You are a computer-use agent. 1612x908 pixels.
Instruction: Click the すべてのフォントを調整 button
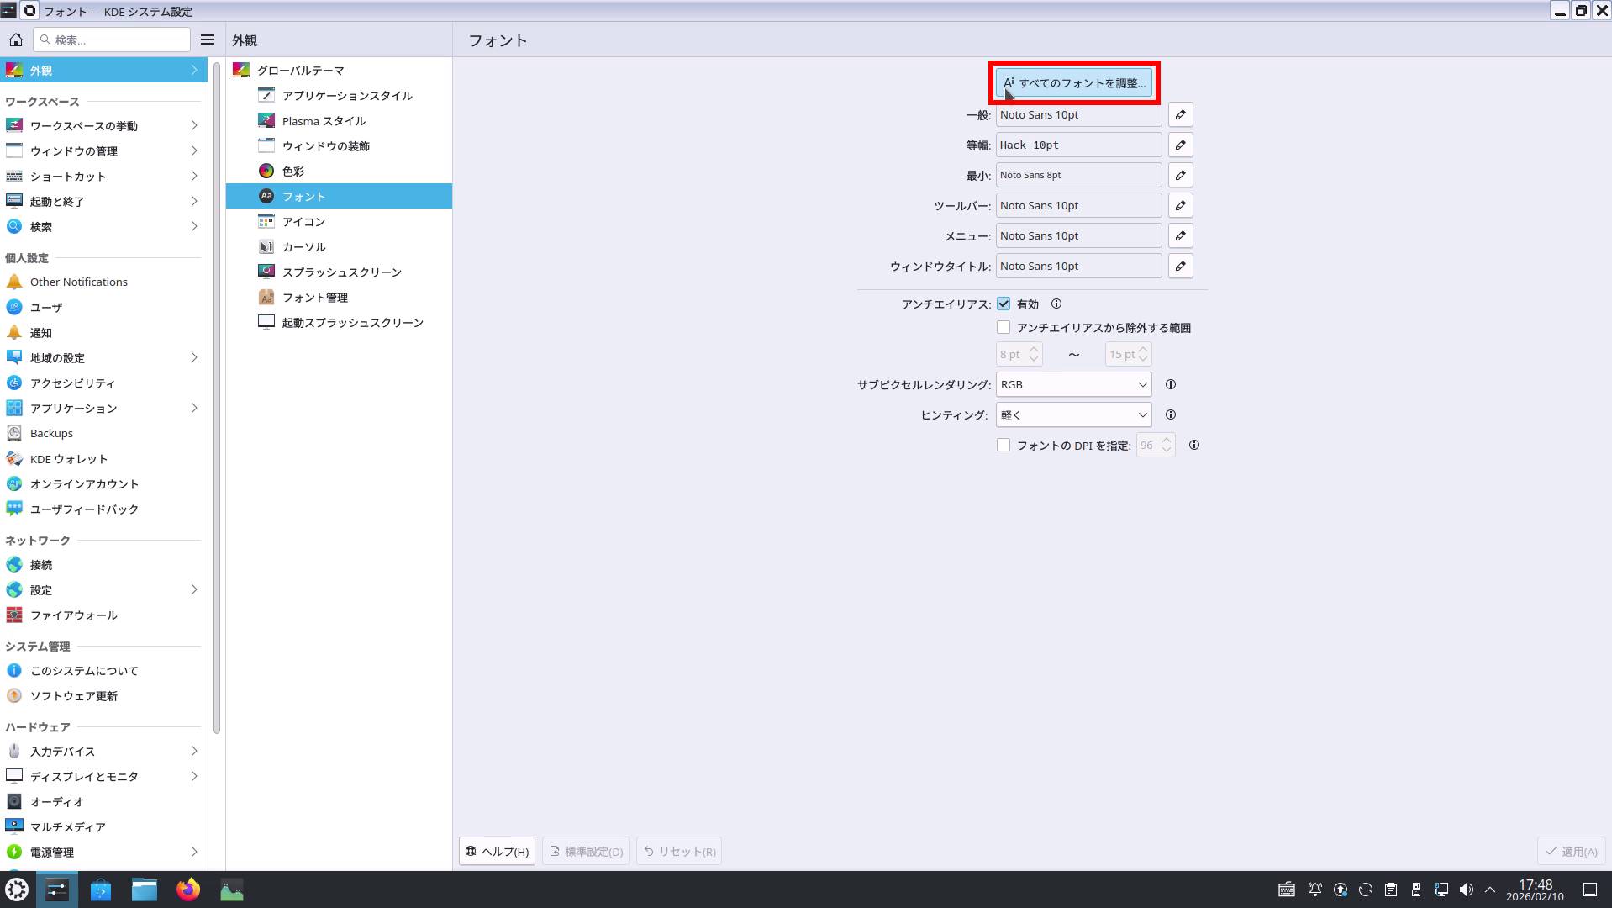(1074, 82)
